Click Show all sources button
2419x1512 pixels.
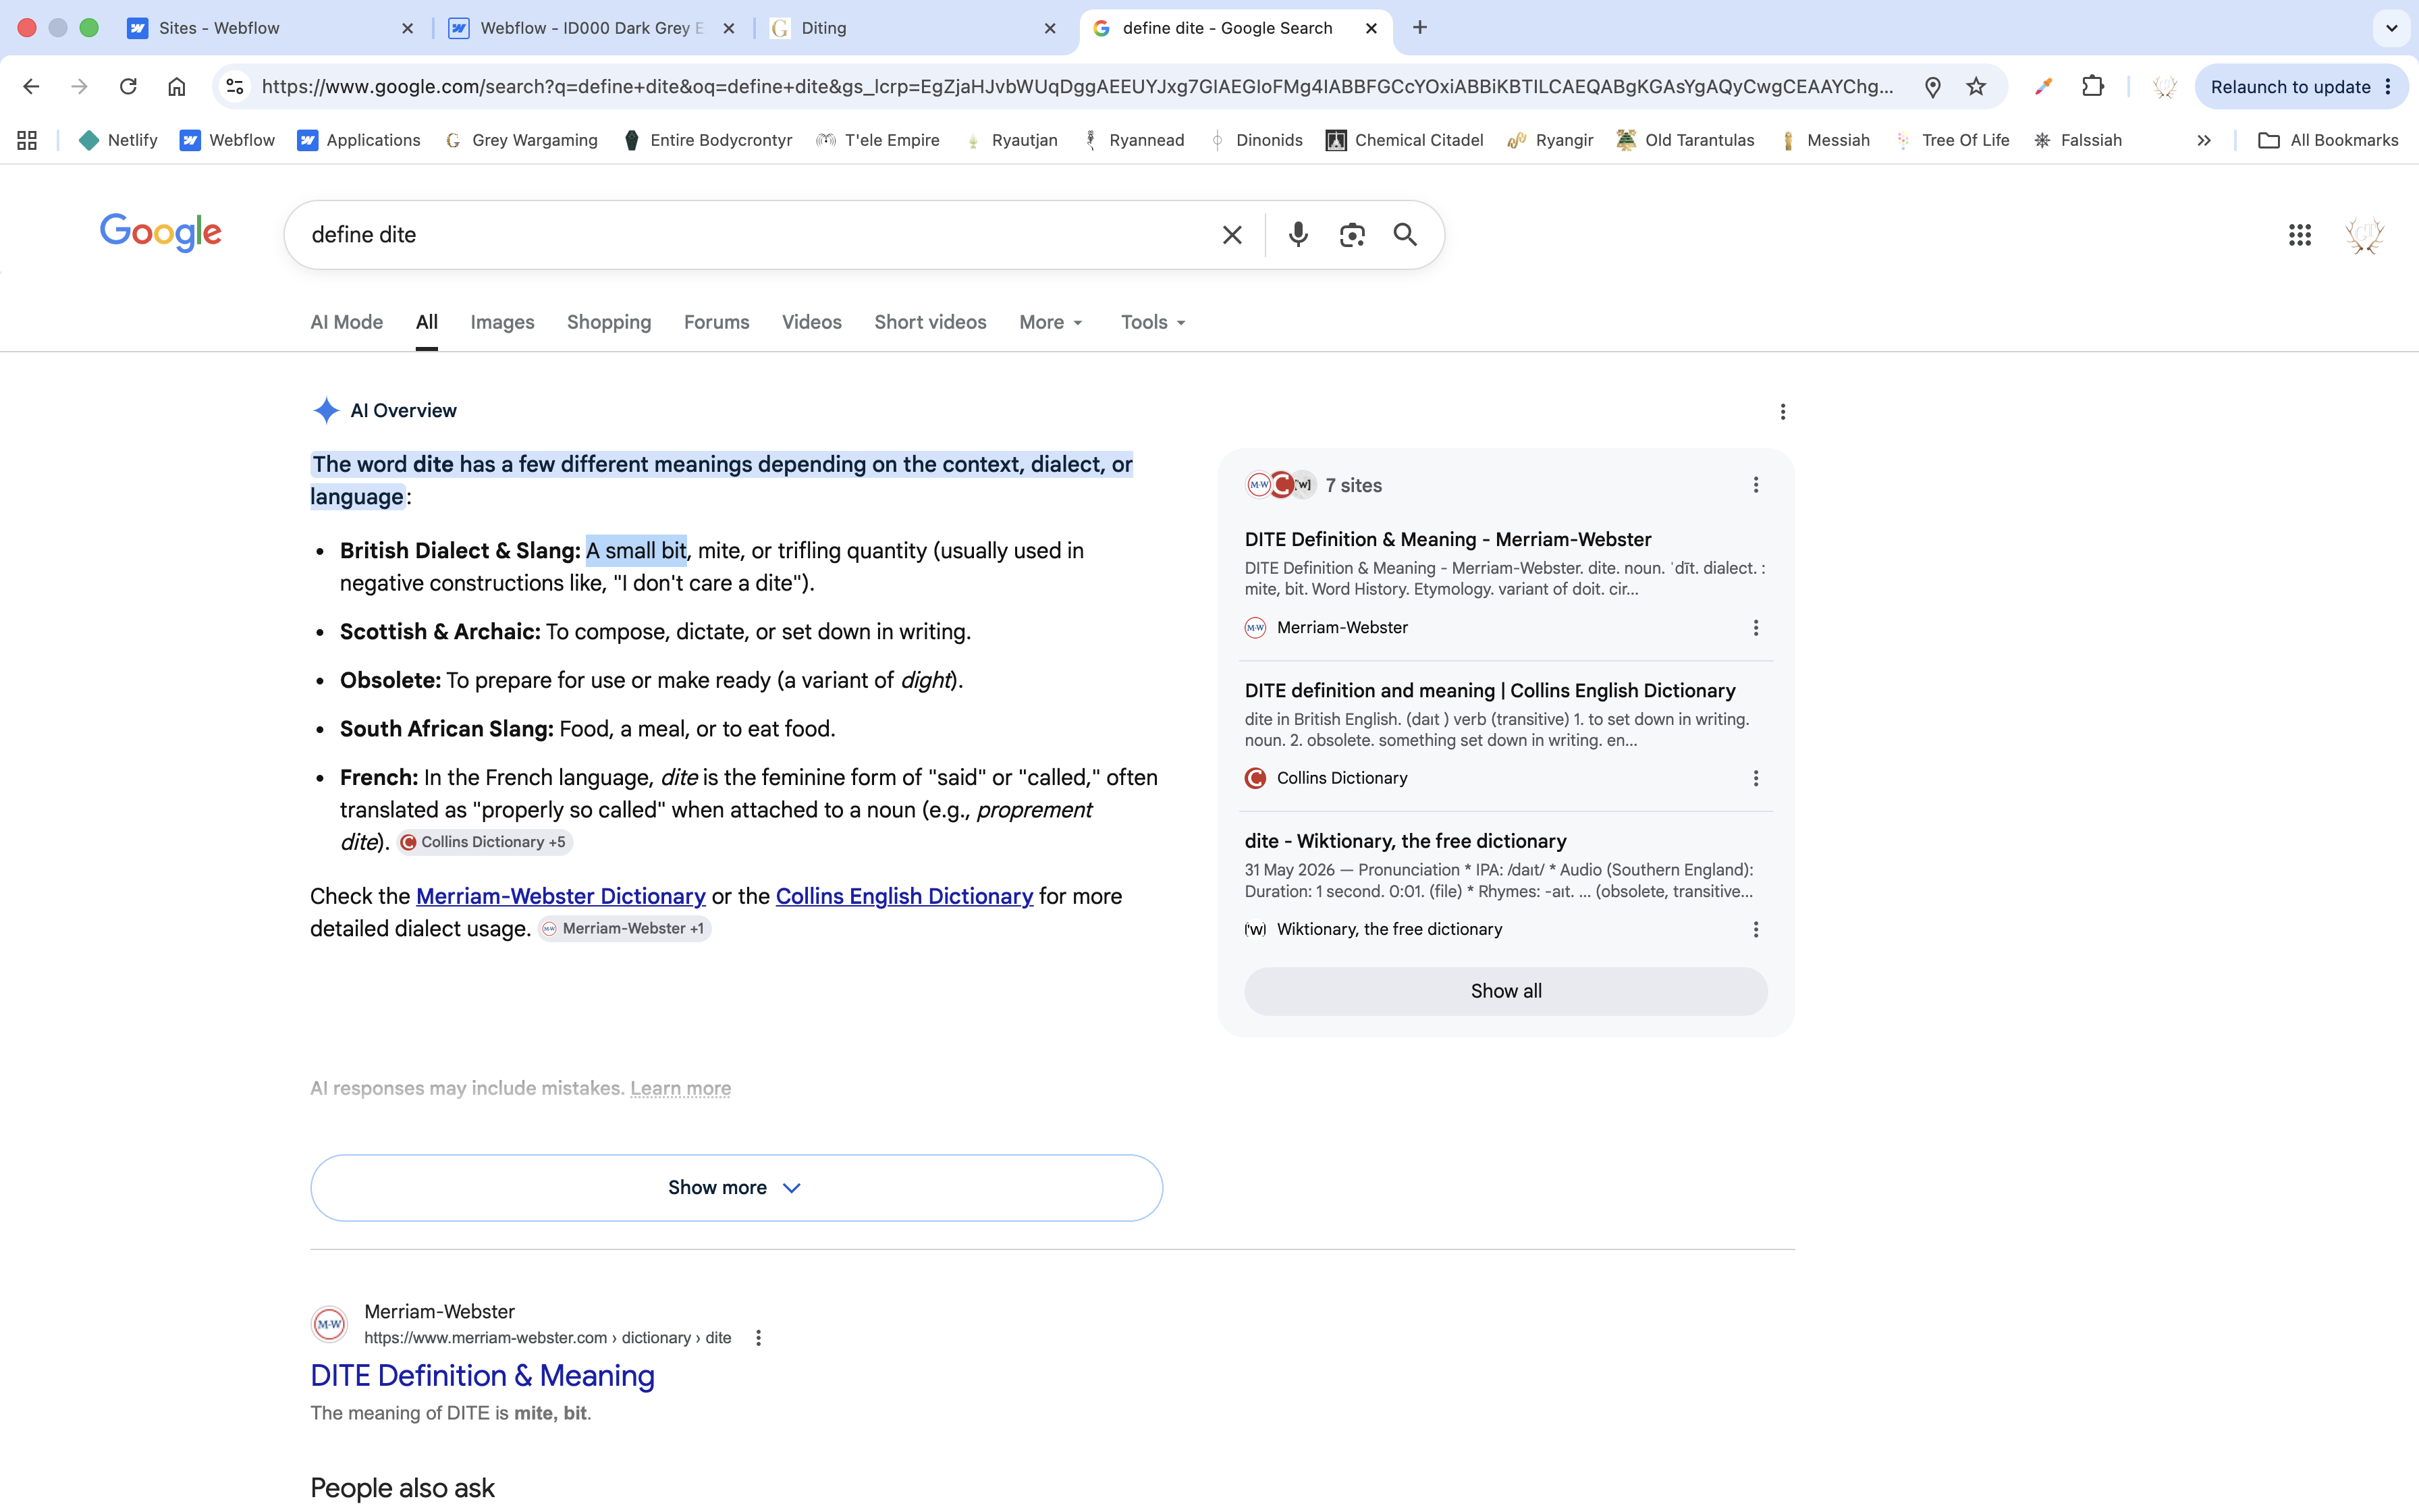click(1505, 991)
